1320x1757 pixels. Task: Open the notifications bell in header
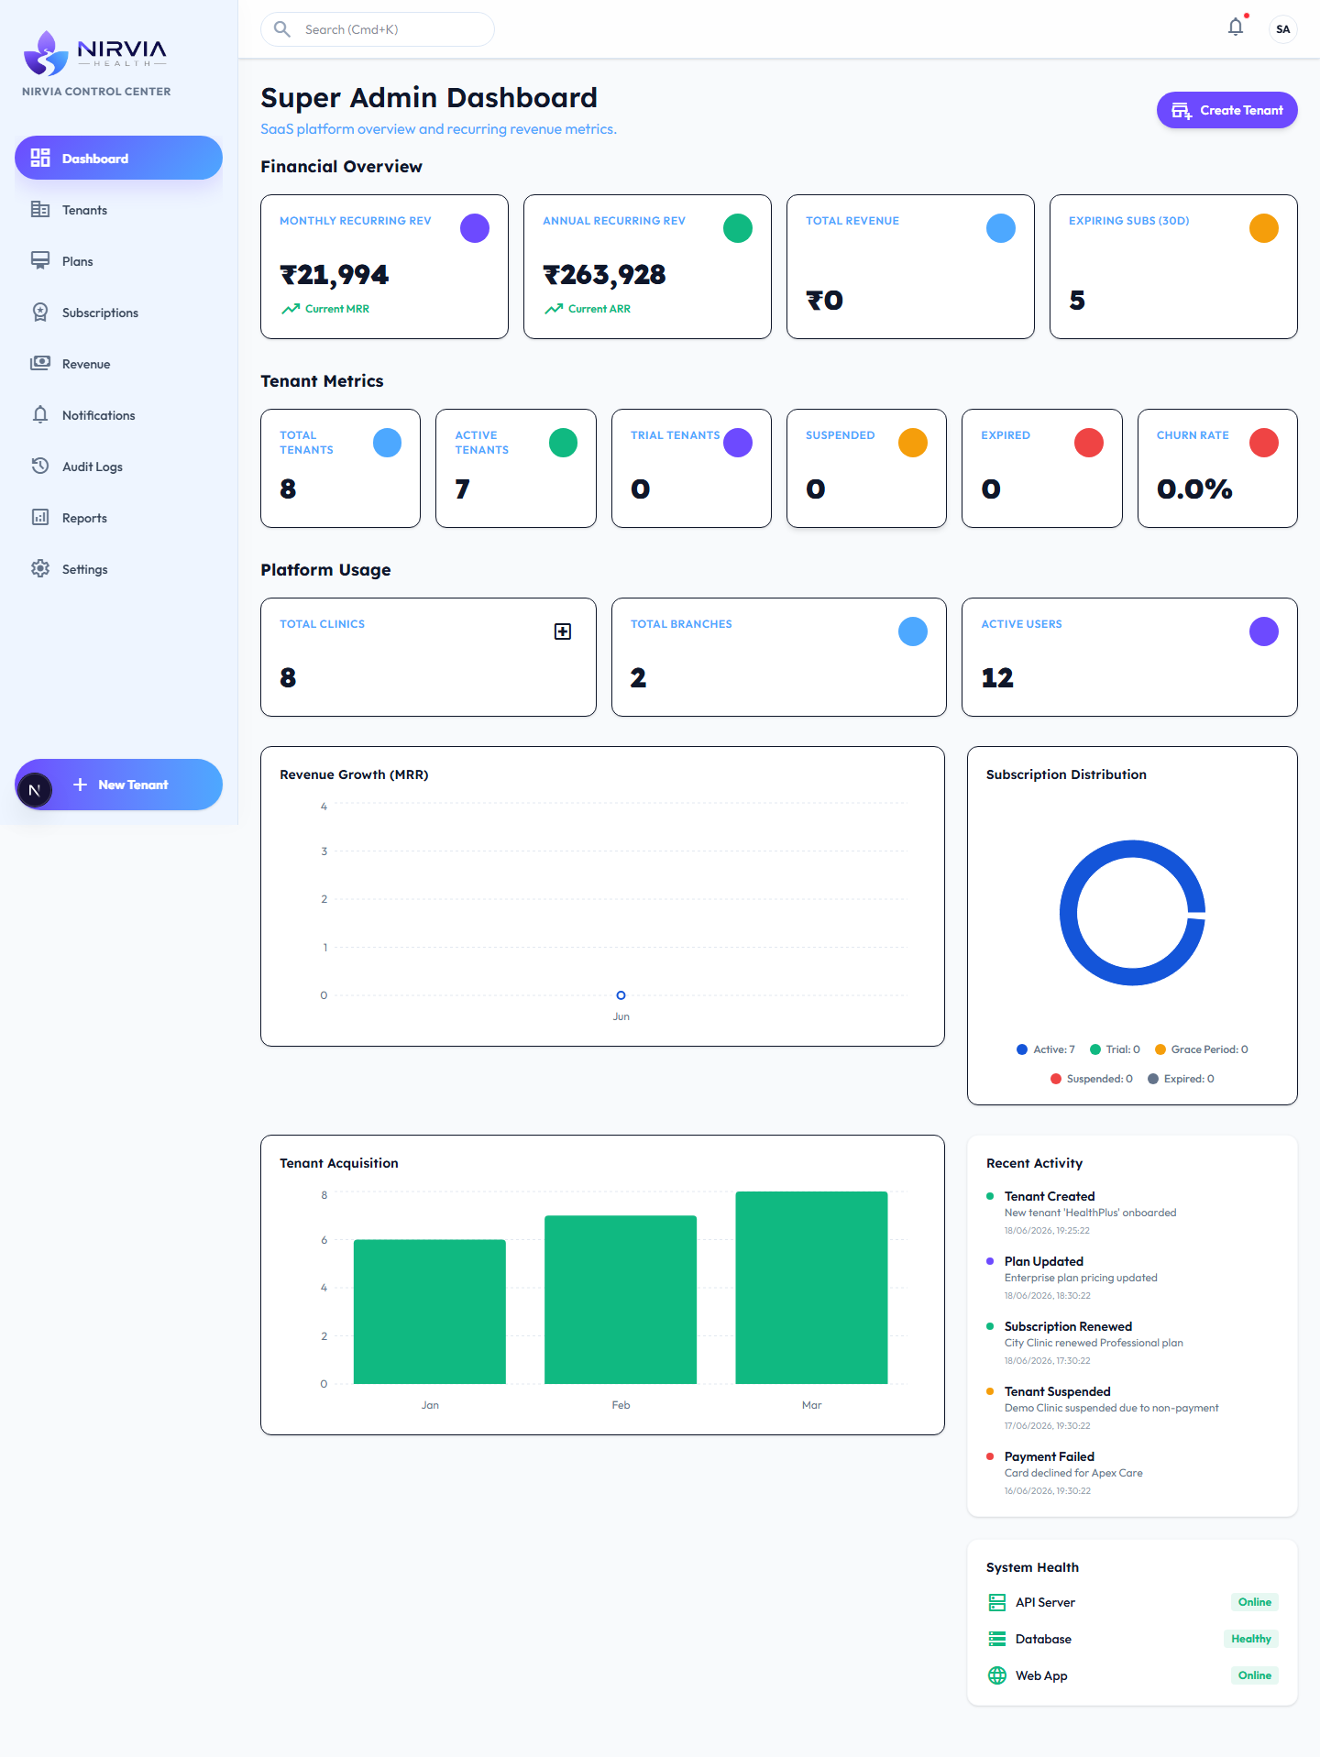click(1236, 27)
